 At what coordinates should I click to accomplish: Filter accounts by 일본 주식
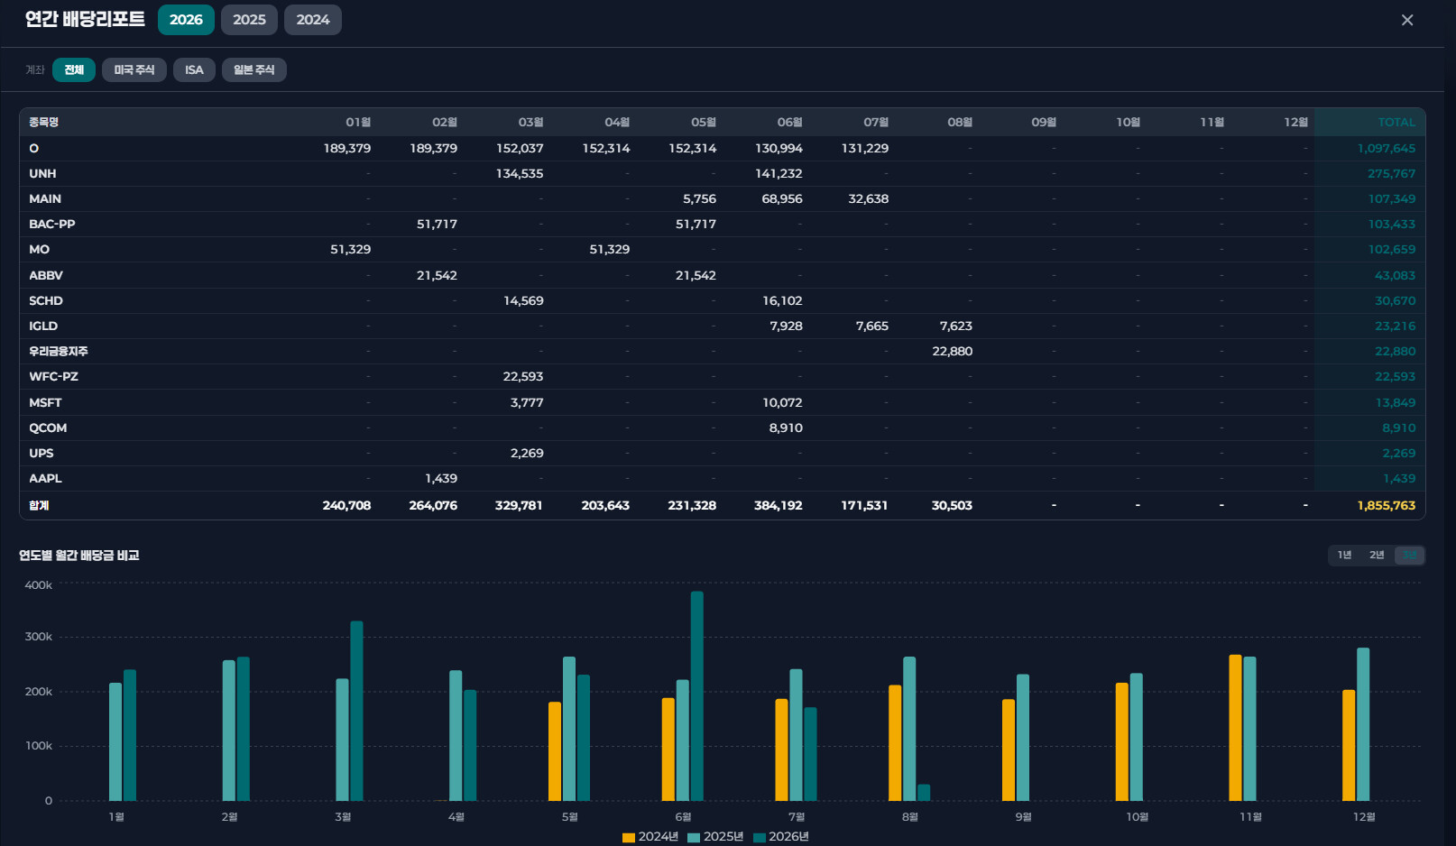tap(254, 69)
